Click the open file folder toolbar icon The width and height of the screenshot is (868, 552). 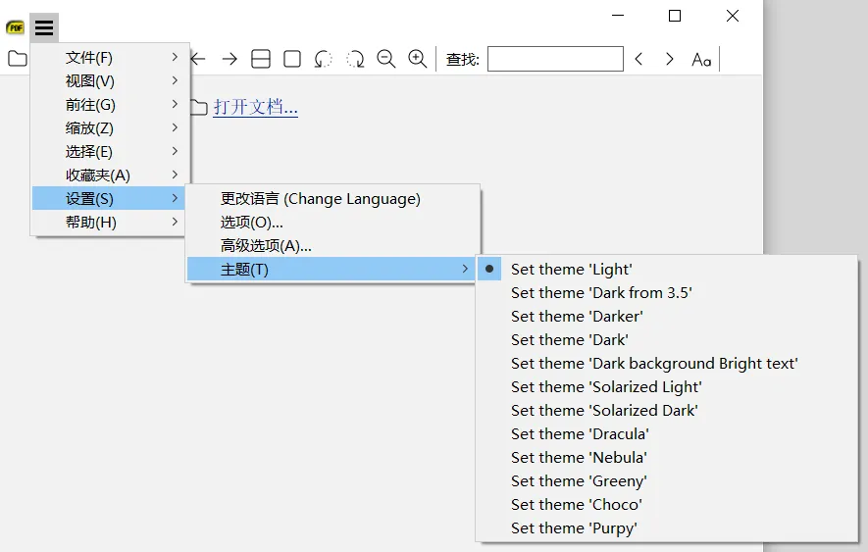(17, 58)
